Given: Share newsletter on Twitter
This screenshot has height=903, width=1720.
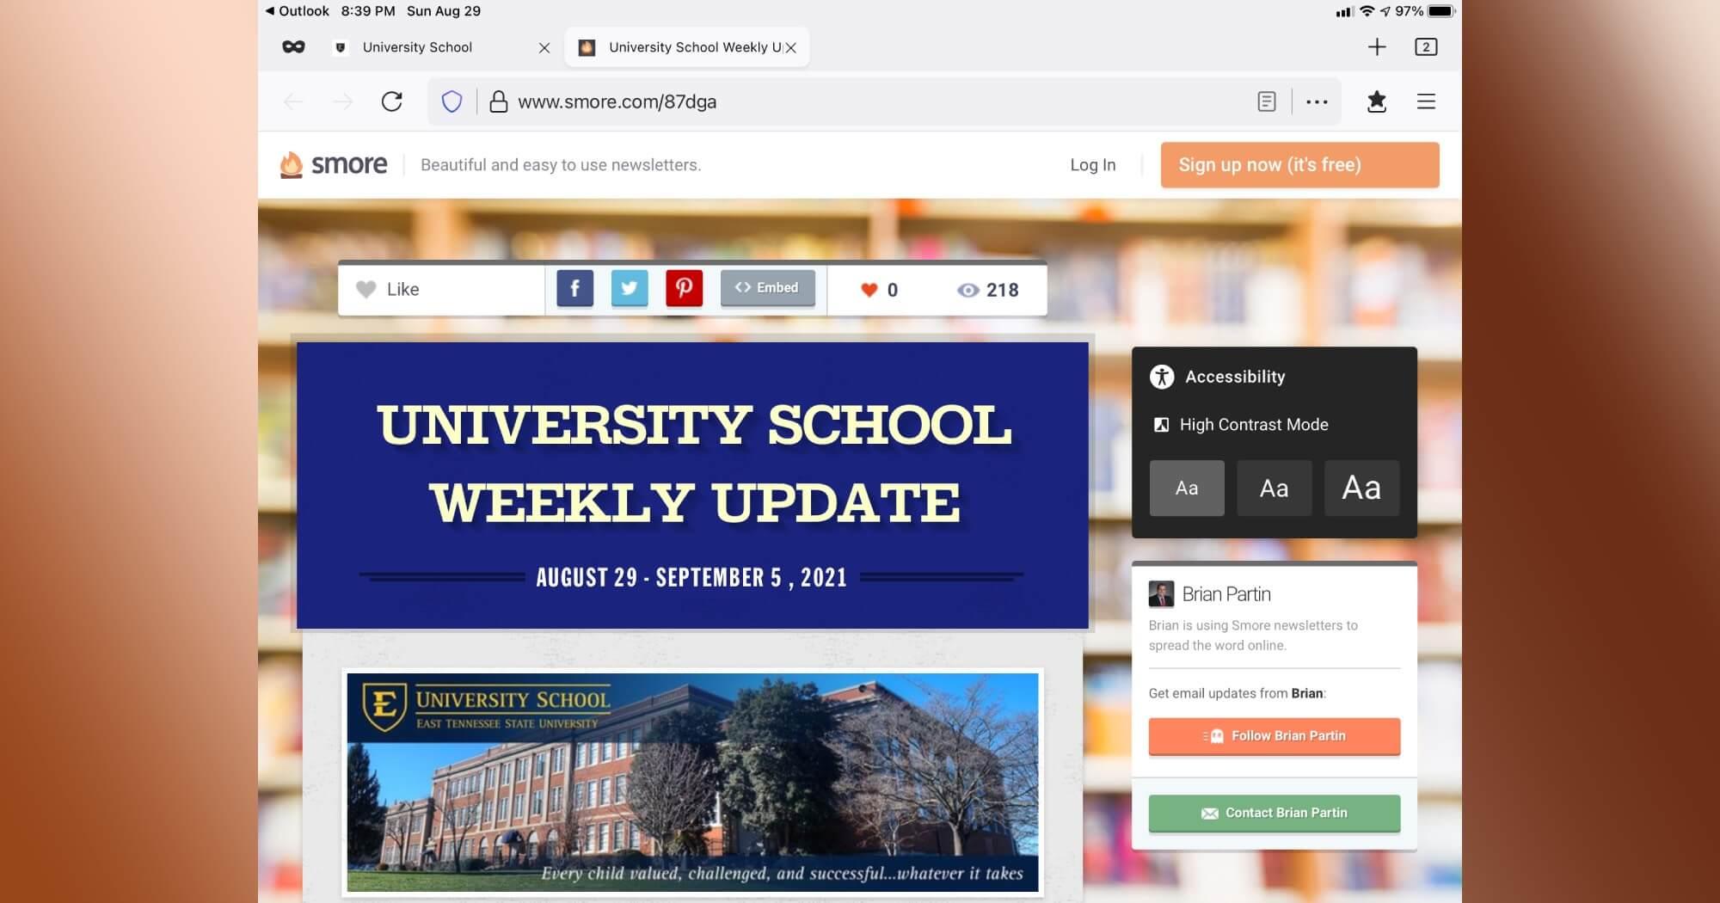Looking at the screenshot, I should tap(630, 289).
